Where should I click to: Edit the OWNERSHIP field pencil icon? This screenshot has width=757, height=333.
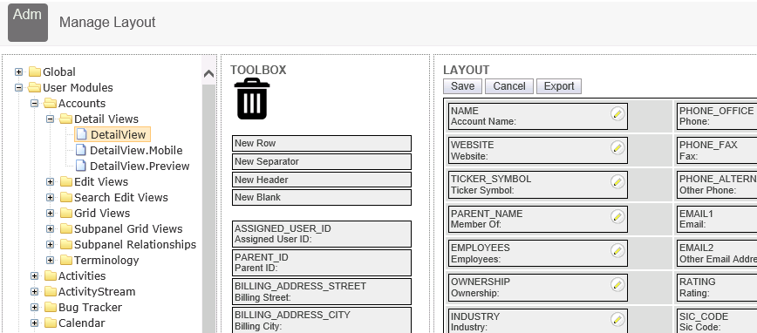(x=617, y=284)
